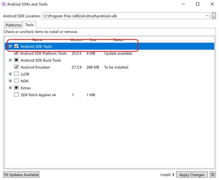Viewport: 219px width, 180px height.
Task: Select the Android SDK Tools row label
Action: tap(36, 46)
